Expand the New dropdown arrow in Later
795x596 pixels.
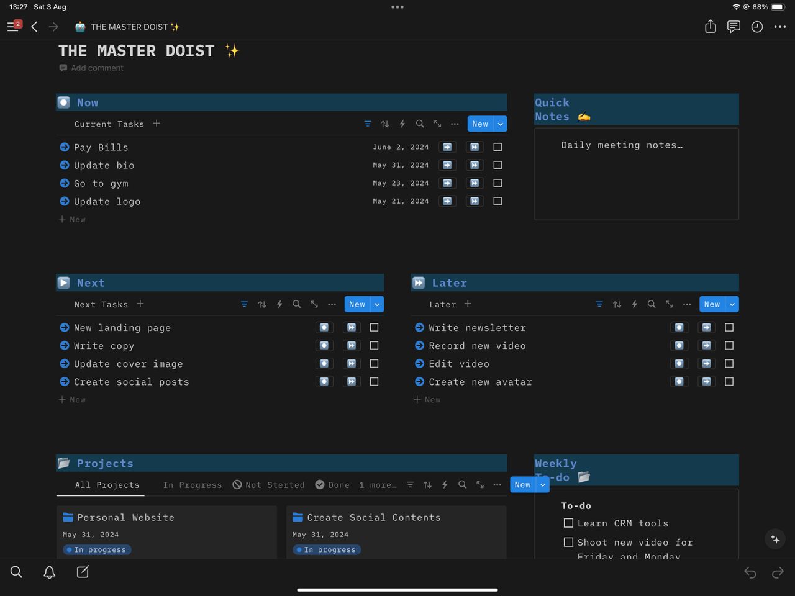click(732, 304)
